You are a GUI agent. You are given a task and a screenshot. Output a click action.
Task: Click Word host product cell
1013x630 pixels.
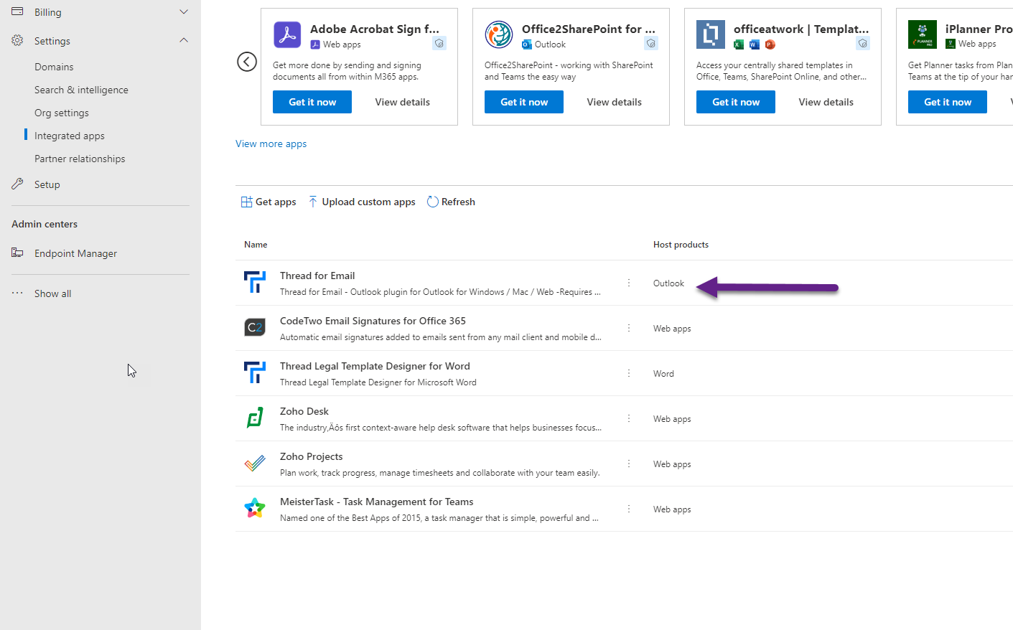pos(663,374)
